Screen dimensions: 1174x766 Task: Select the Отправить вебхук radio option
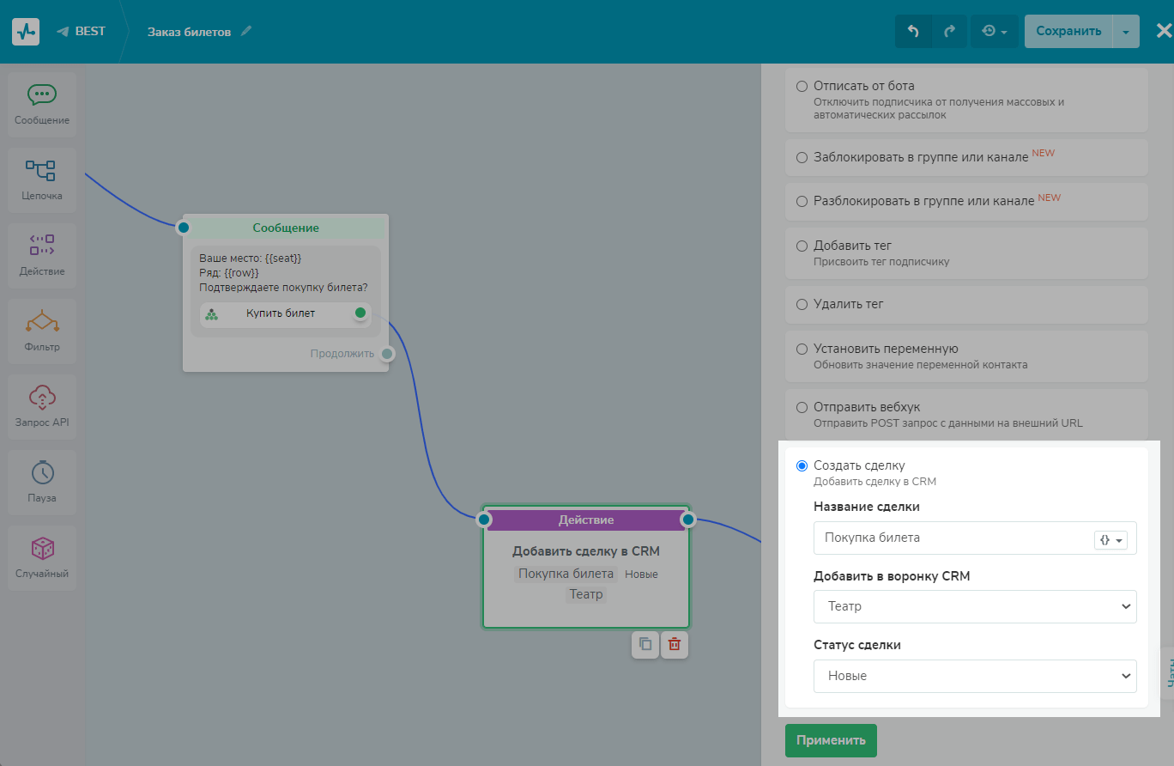[802, 407]
